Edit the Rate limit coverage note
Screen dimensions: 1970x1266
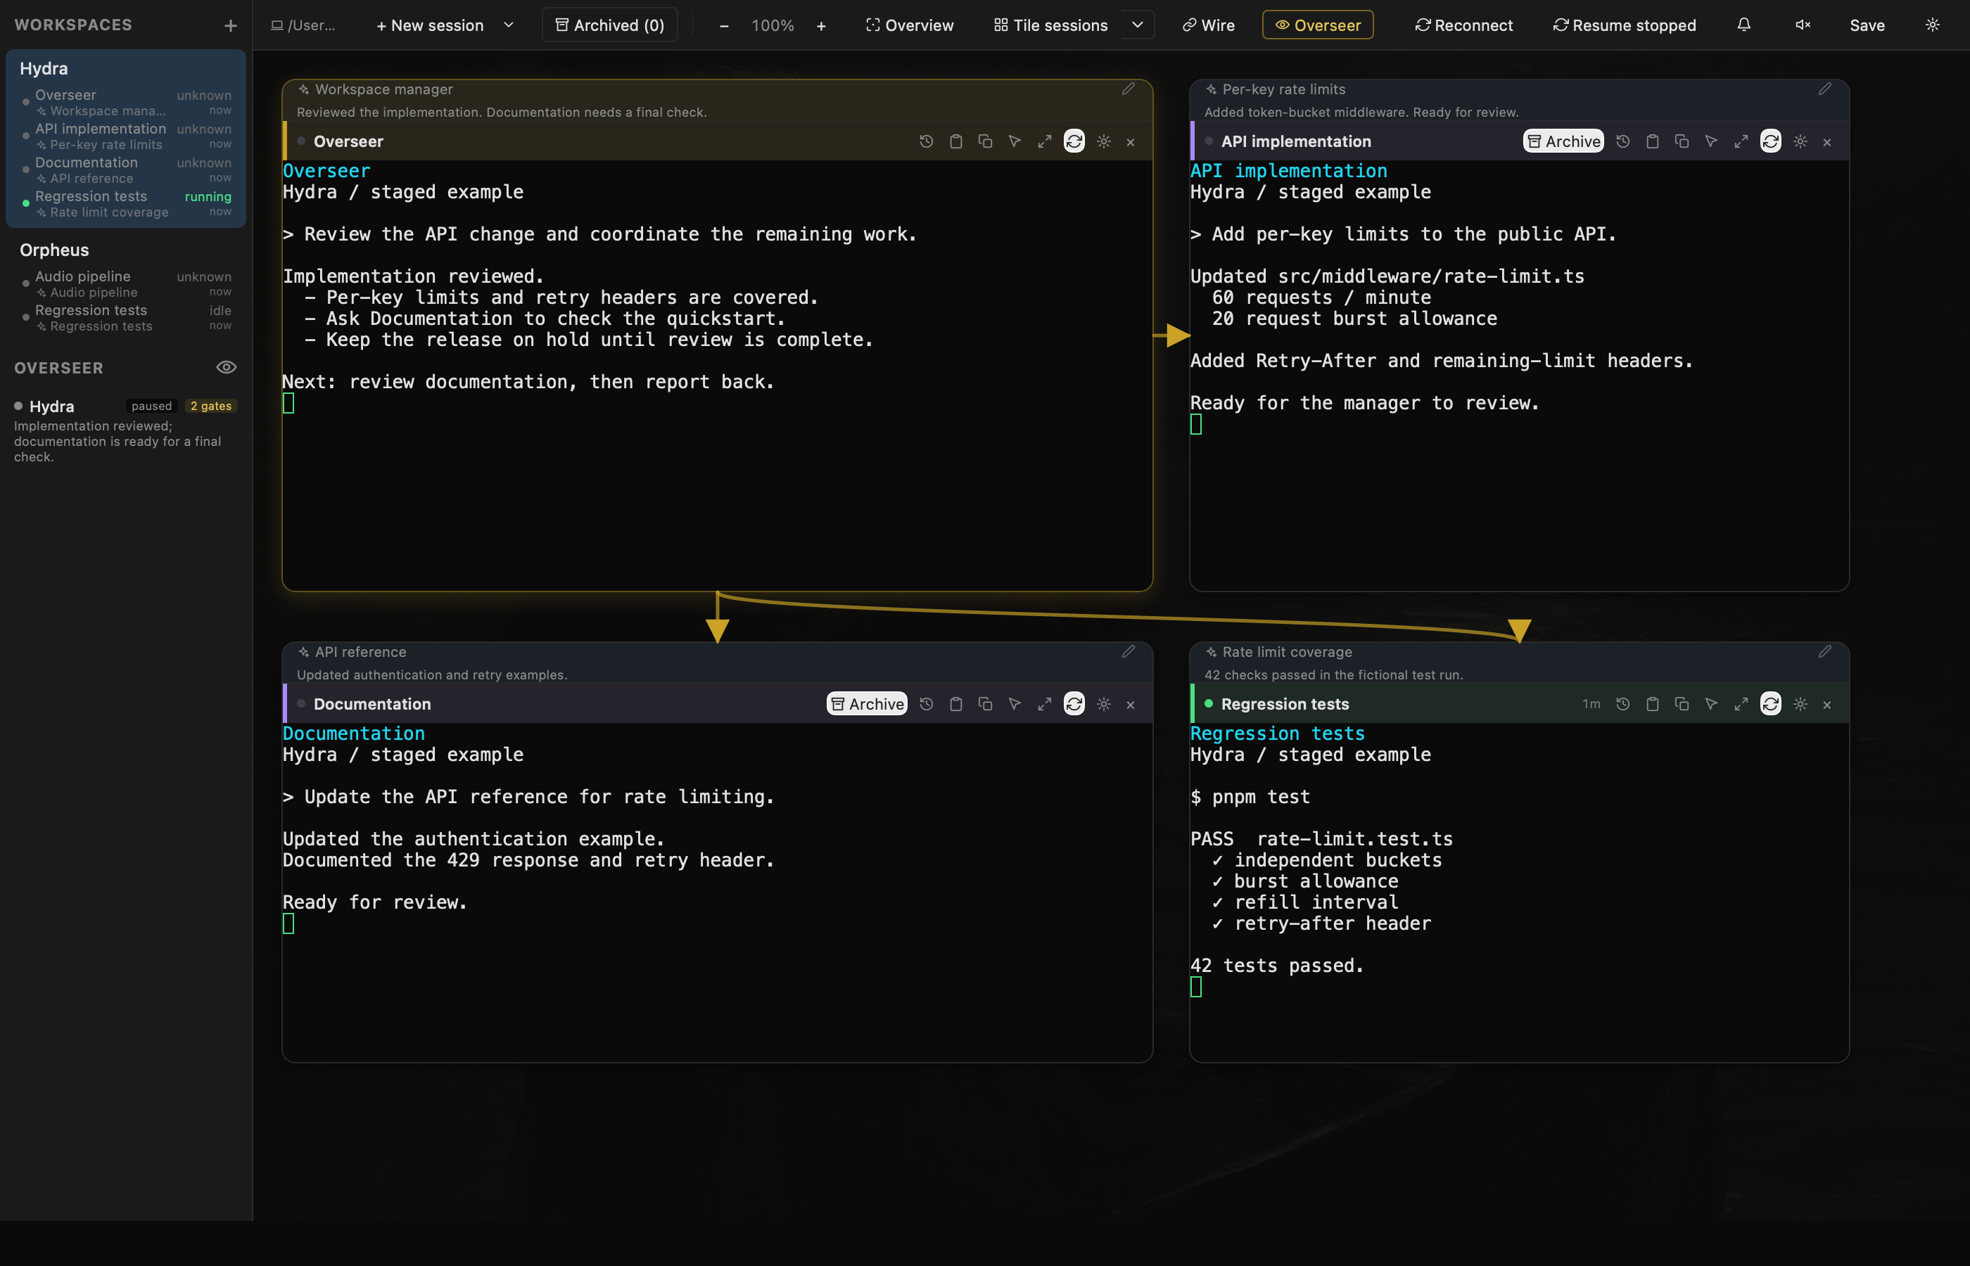(x=1824, y=651)
